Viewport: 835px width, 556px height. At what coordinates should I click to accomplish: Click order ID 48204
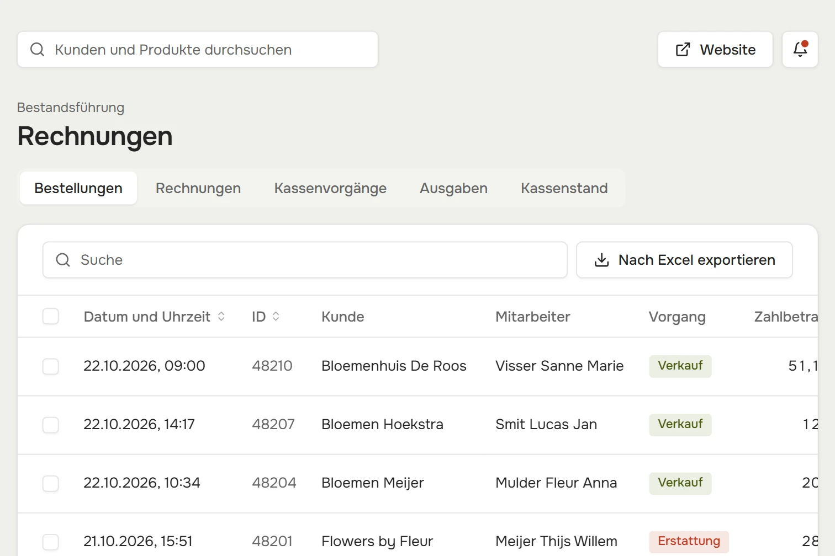274,483
